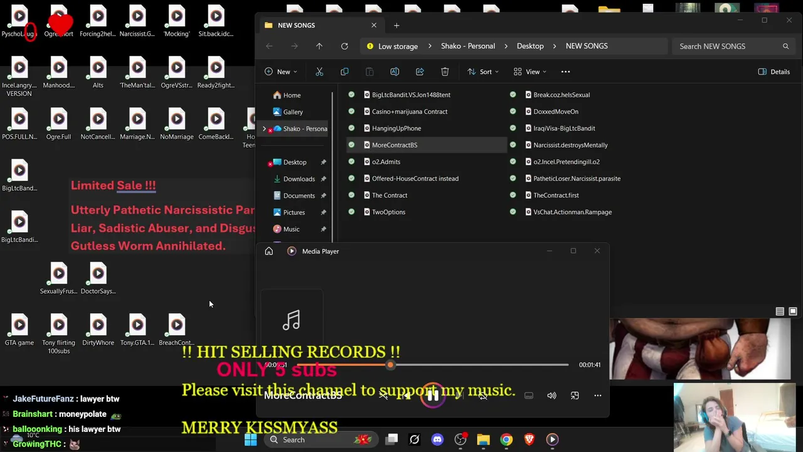This screenshot has height=452, width=803.
Task: Select desktop file 'Mocking'
Action: tap(176, 22)
